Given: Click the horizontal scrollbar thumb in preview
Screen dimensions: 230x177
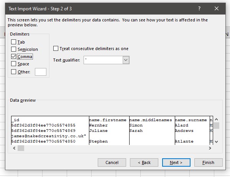Looking at the screenshot, I should (21, 148).
